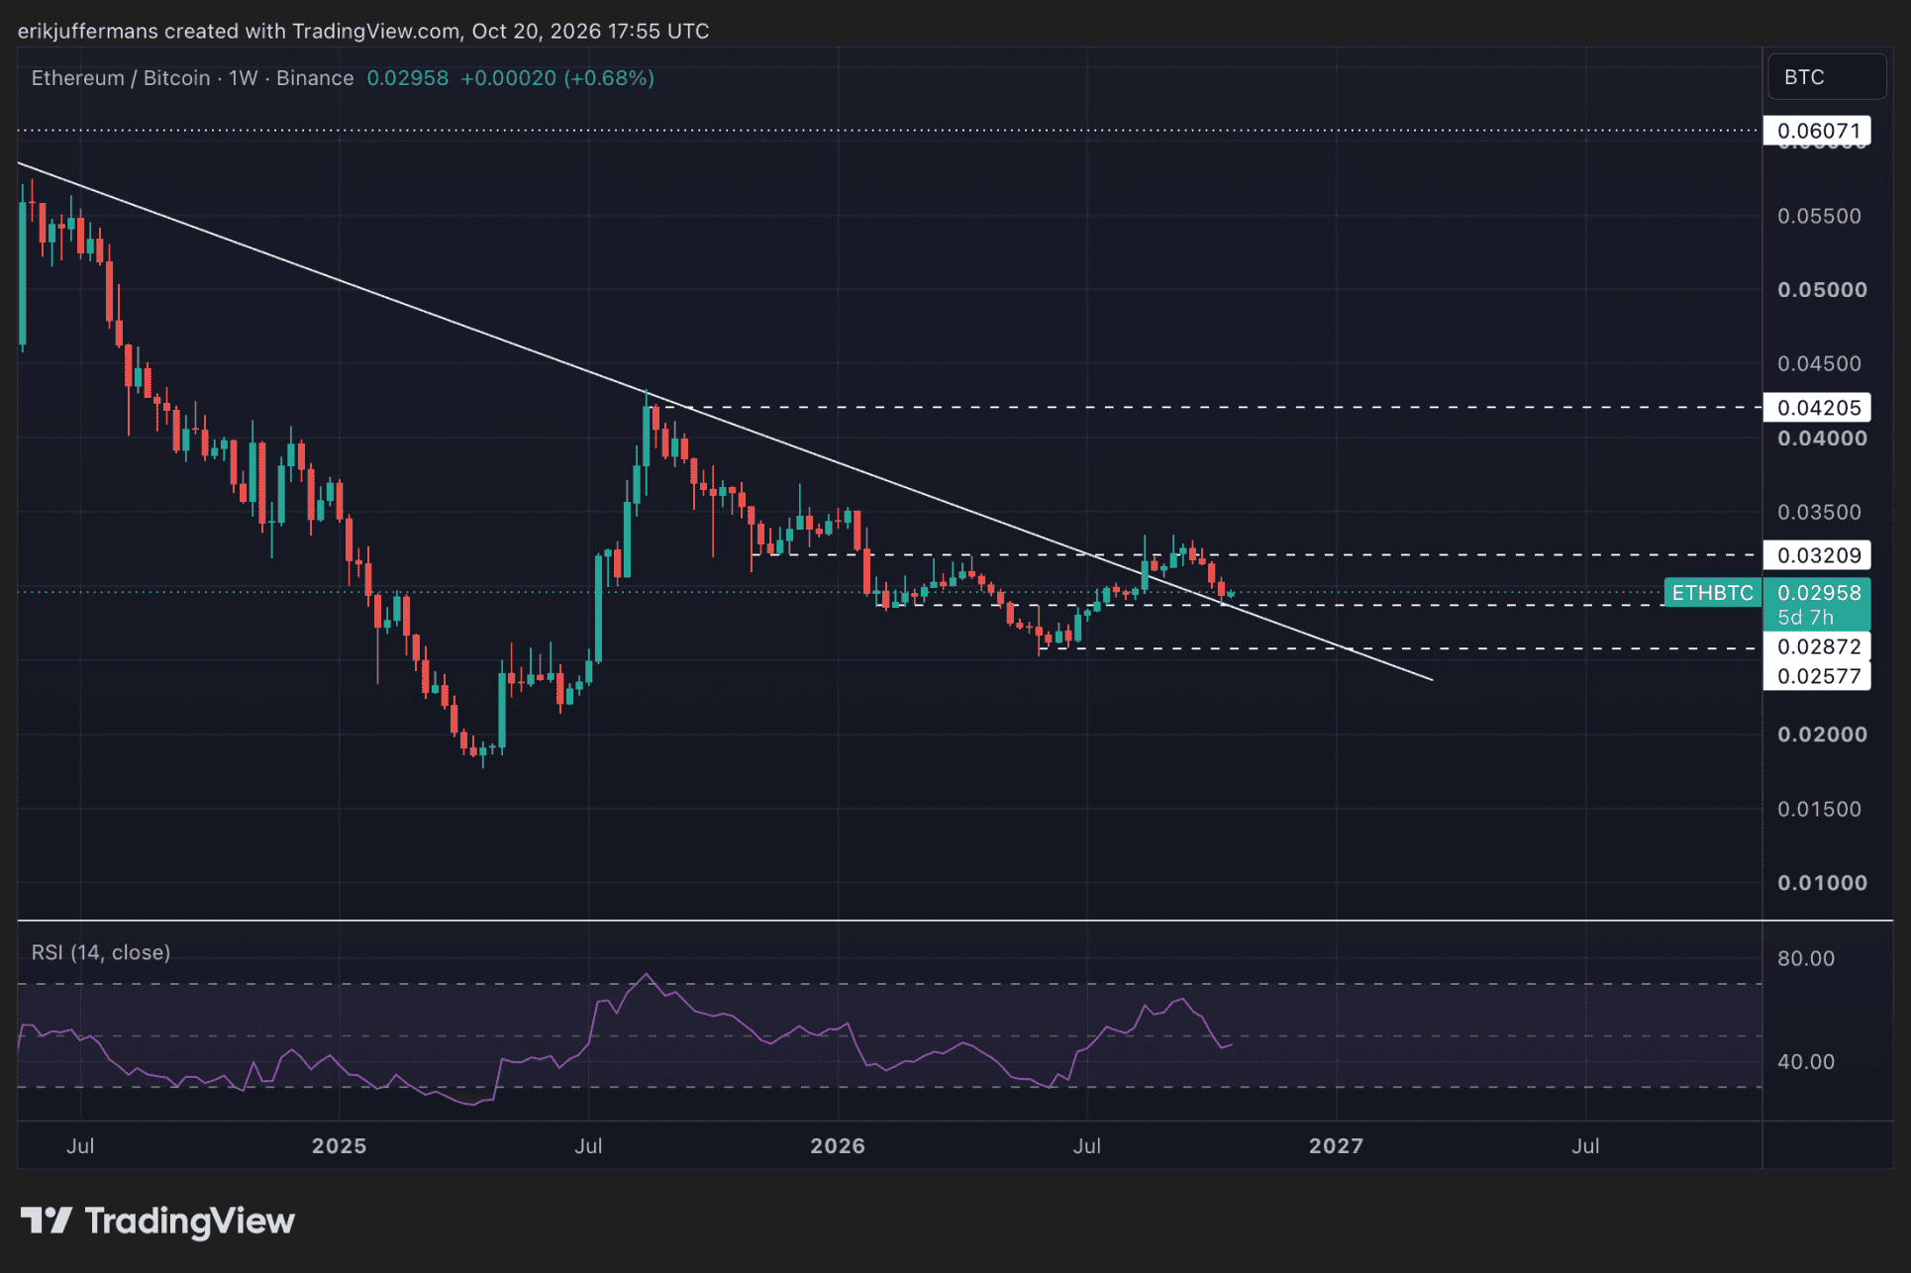Click the 0.04205 resistance level label
This screenshot has width=1911, height=1273.
click(x=1817, y=408)
